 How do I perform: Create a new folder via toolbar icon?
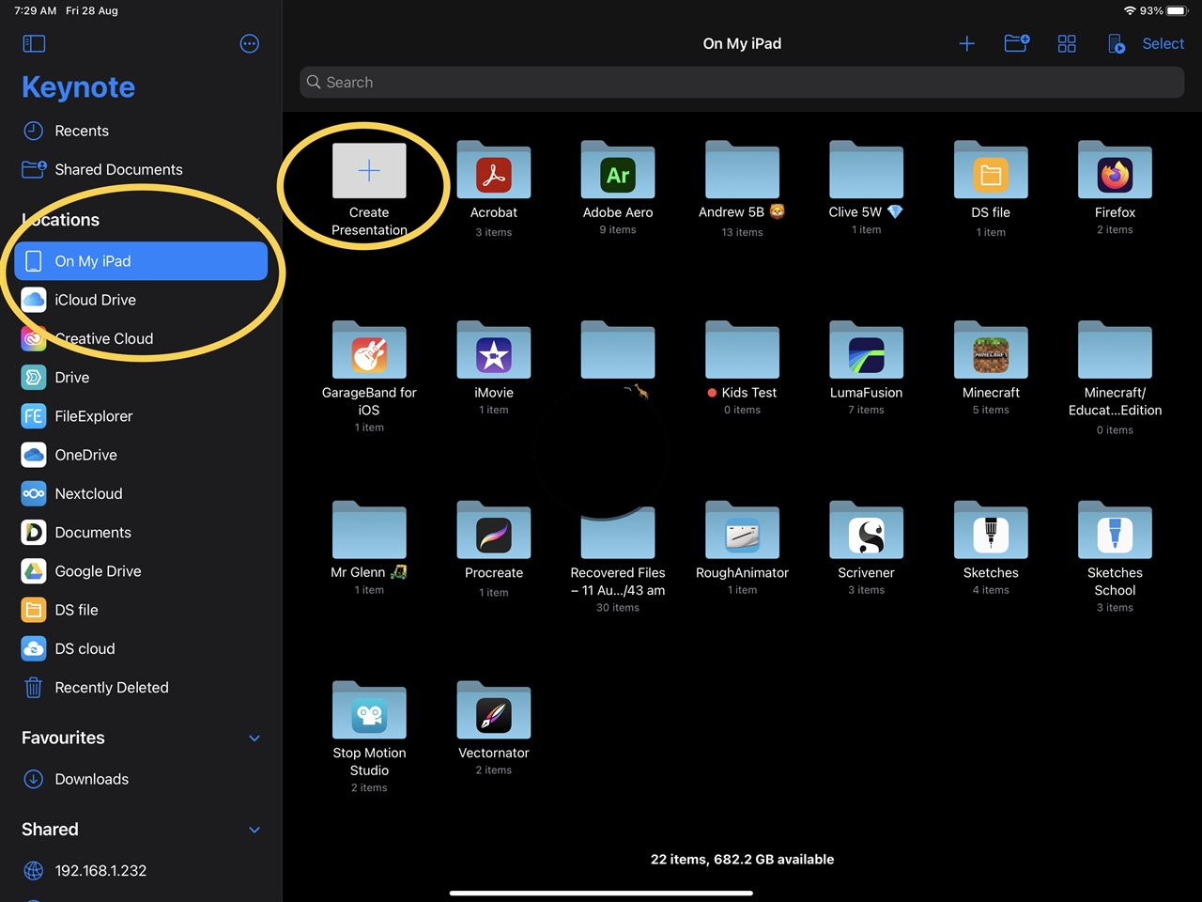pyautogui.click(x=1017, y=43)
